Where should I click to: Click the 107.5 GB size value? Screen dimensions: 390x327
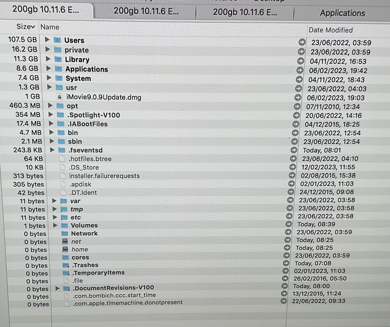click(22, 39)
